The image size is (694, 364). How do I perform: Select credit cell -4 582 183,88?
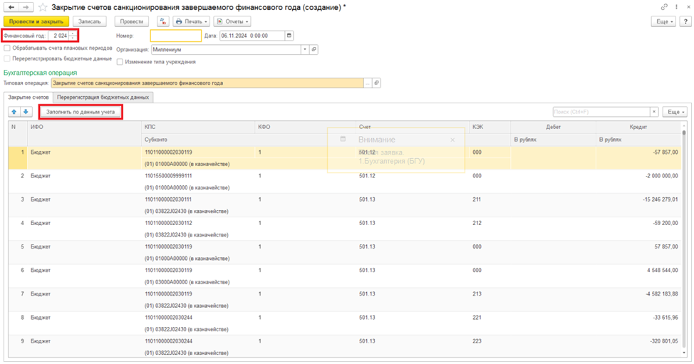(638, 293)
